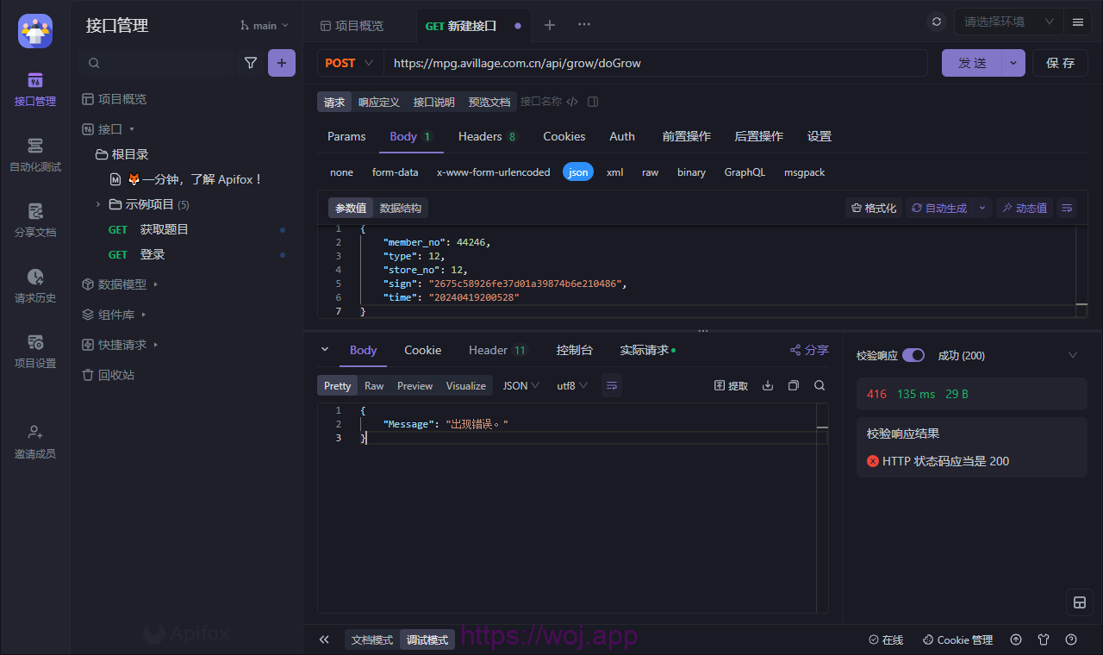Viewport: 1103px width, 655px height.
Task: Click the refresh icon near the environment selector
Action: [937, 22]
